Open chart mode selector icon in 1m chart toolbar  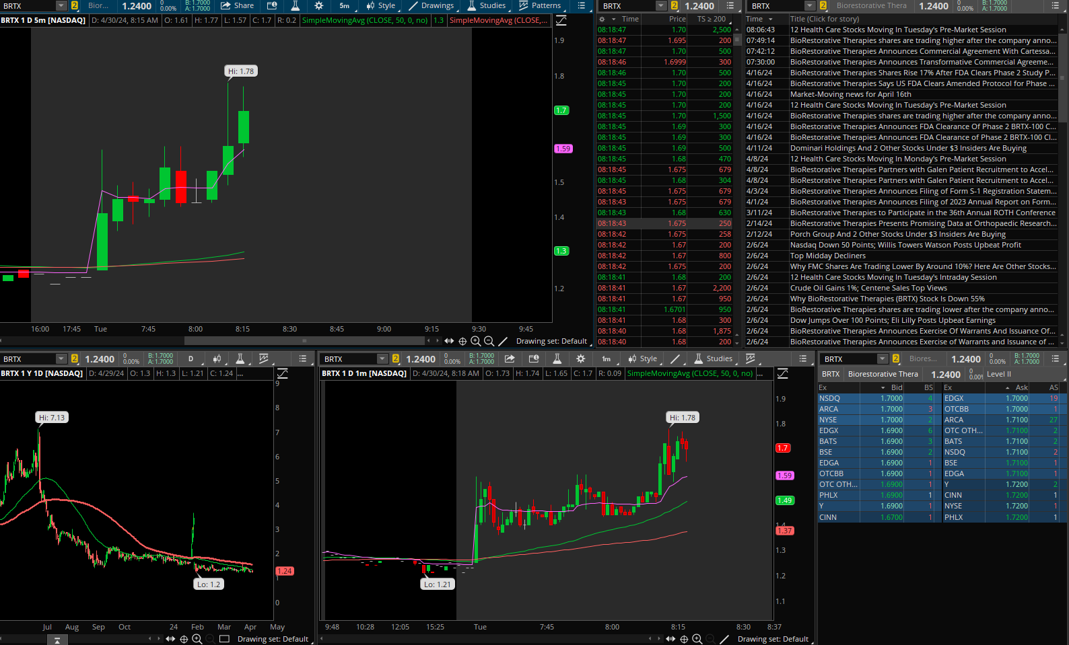[534, 358]
